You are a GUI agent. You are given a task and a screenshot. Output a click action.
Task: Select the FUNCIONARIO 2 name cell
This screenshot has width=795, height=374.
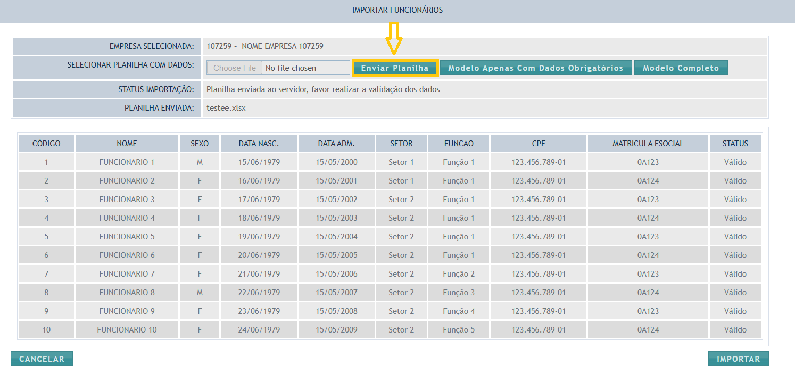point(127,181)
